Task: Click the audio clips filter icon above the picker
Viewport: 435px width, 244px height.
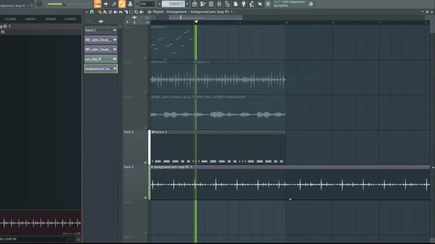Action: 101,21
